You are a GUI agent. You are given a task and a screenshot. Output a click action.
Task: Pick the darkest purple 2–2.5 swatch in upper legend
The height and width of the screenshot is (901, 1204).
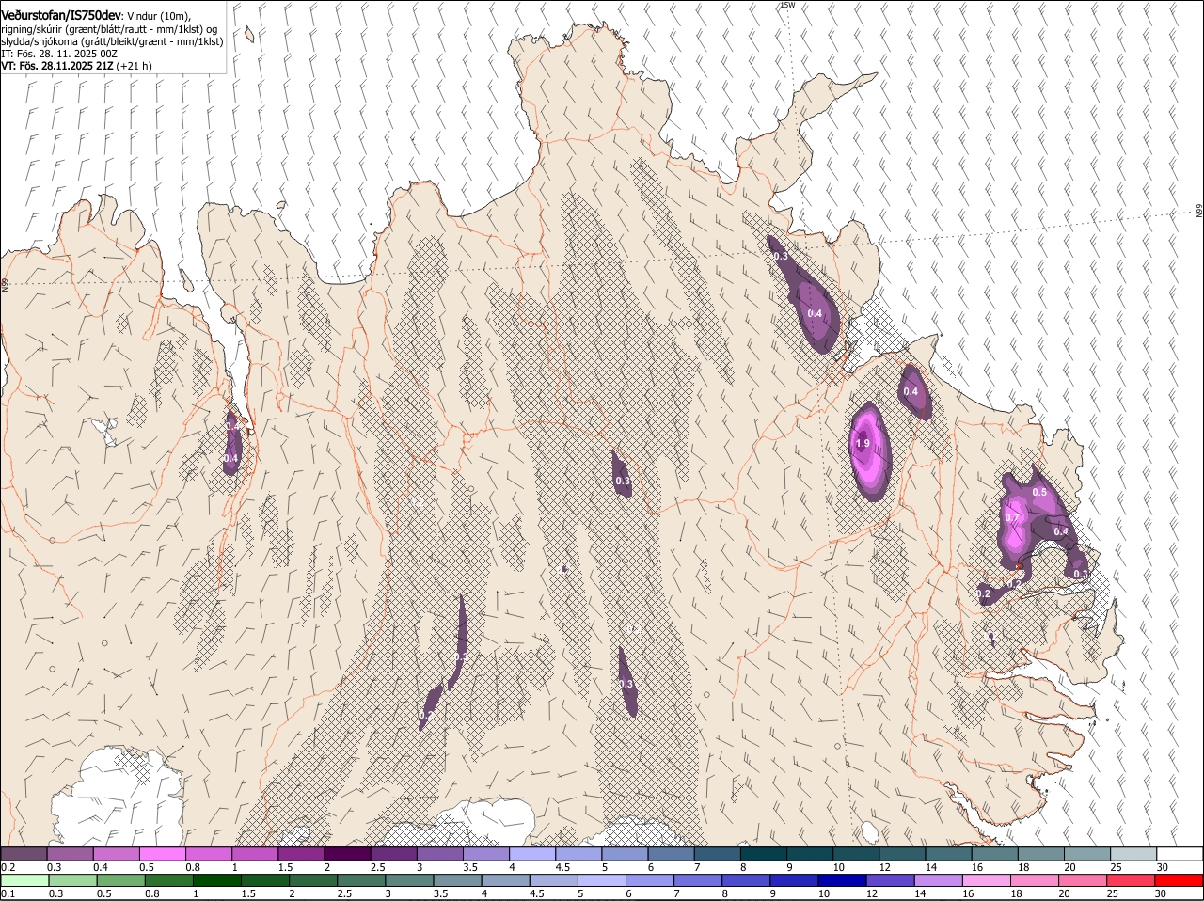click(347, 853)
